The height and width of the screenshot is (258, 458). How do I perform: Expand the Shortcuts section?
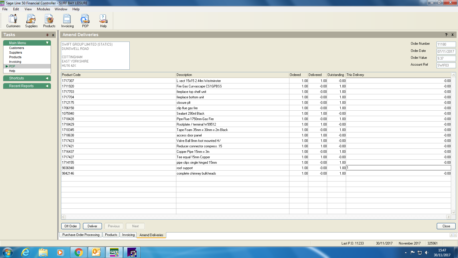pos(47,78)
